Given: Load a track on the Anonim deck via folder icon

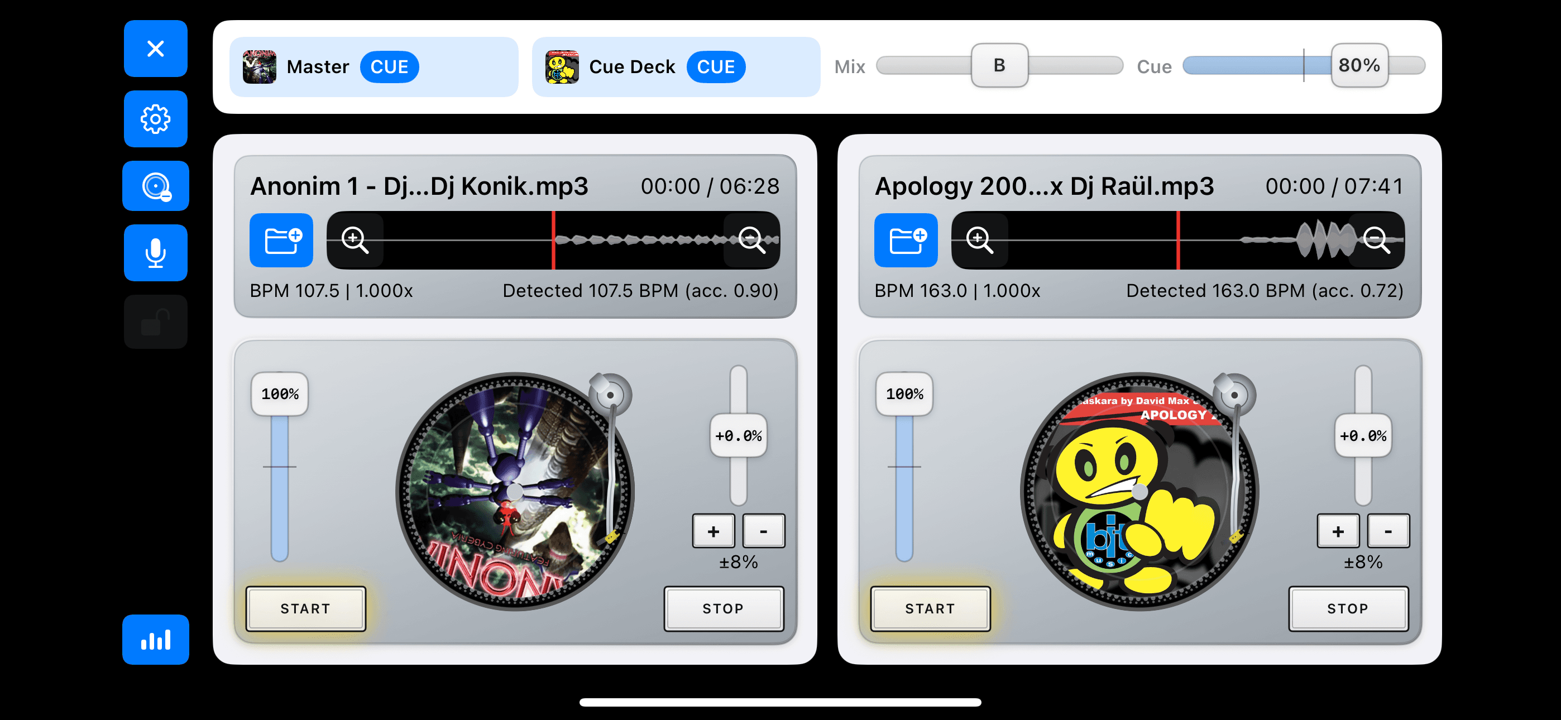Looking at the screenshot, I should pos(281,240).
